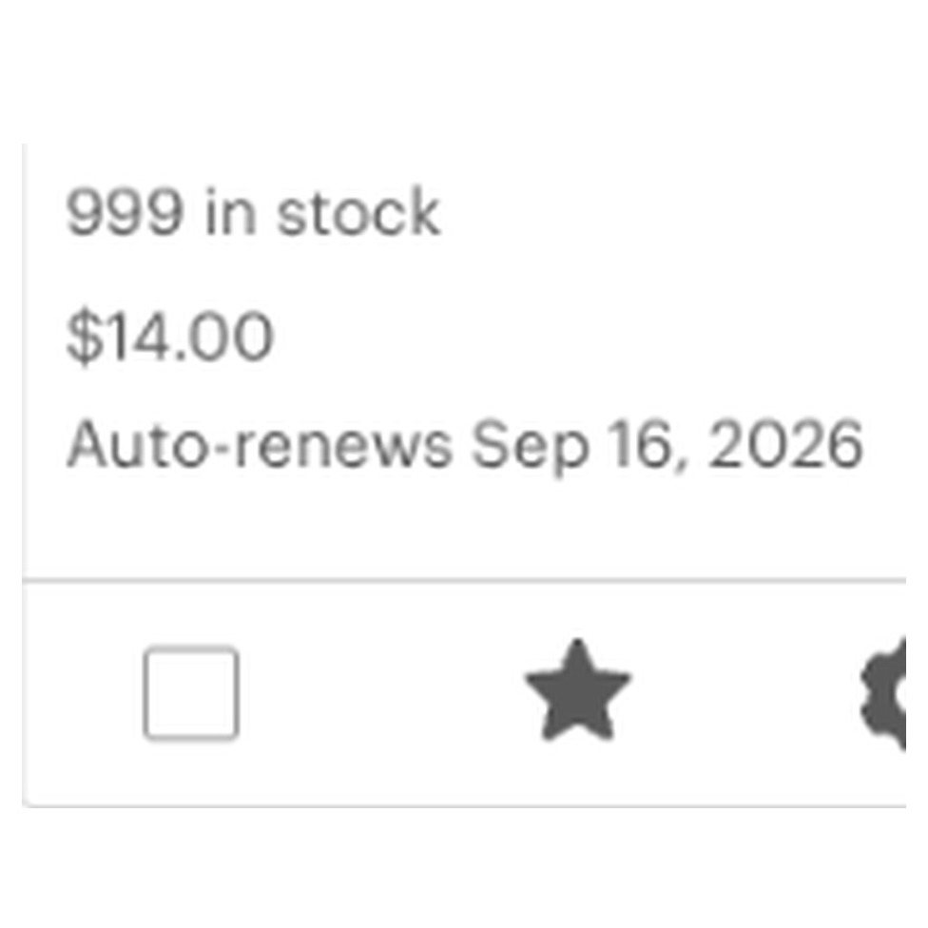This screenshot has height=928, width=928.
Task: Click the star in the card footer
Action: click(x=578, y=691)
